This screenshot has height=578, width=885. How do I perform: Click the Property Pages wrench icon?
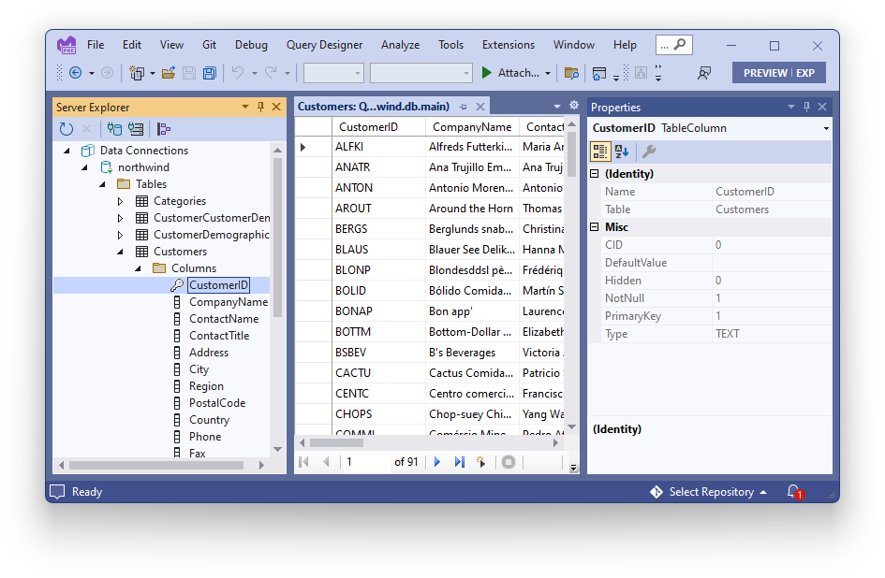[646, 152]
